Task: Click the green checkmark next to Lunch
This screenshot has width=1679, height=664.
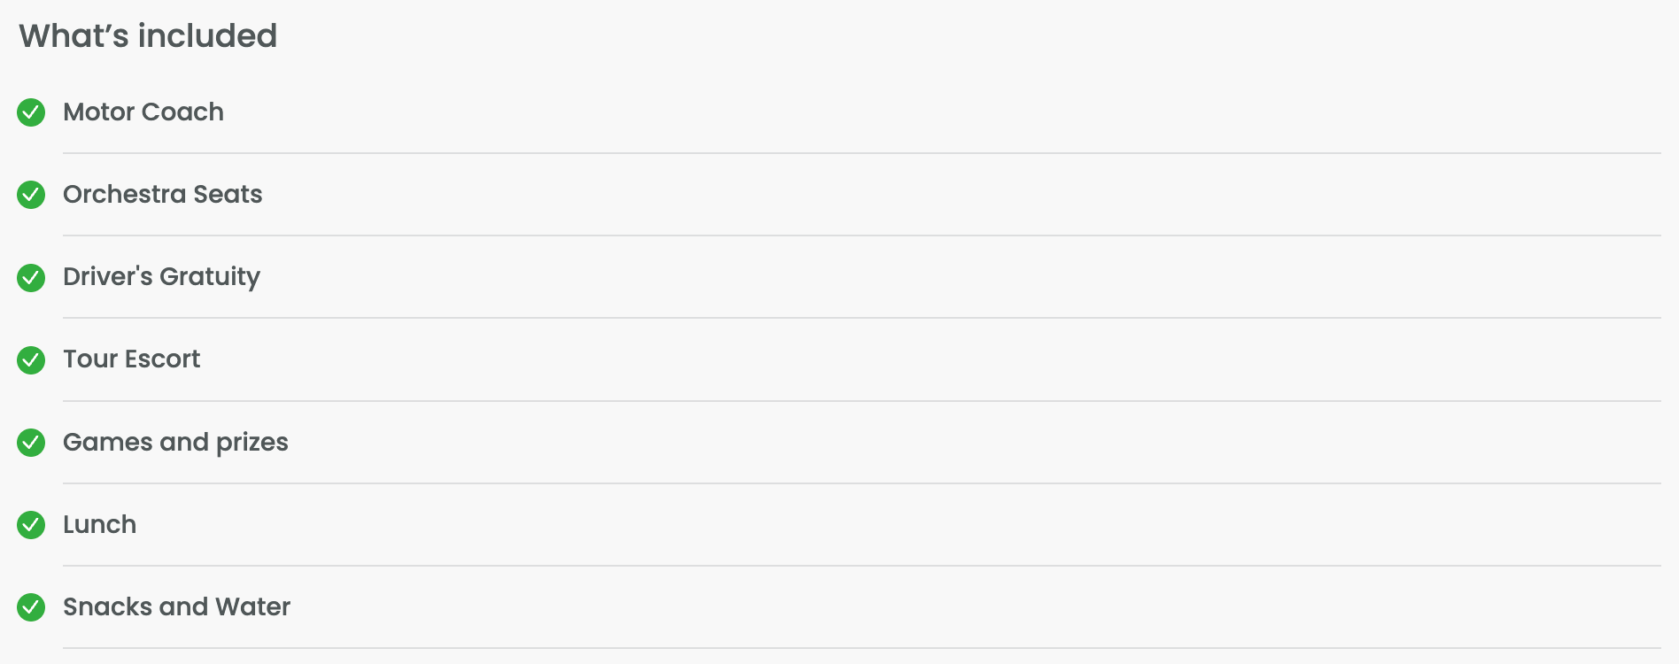Action: tap(31, 525)
